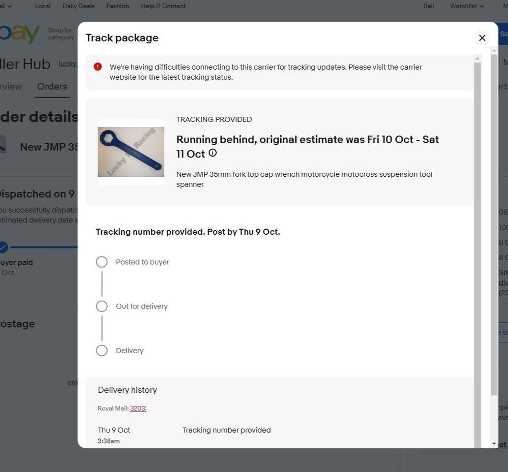508x472 pixels.
Task: Select the Out for delivery step circle
Action: (x=102, y=306)
